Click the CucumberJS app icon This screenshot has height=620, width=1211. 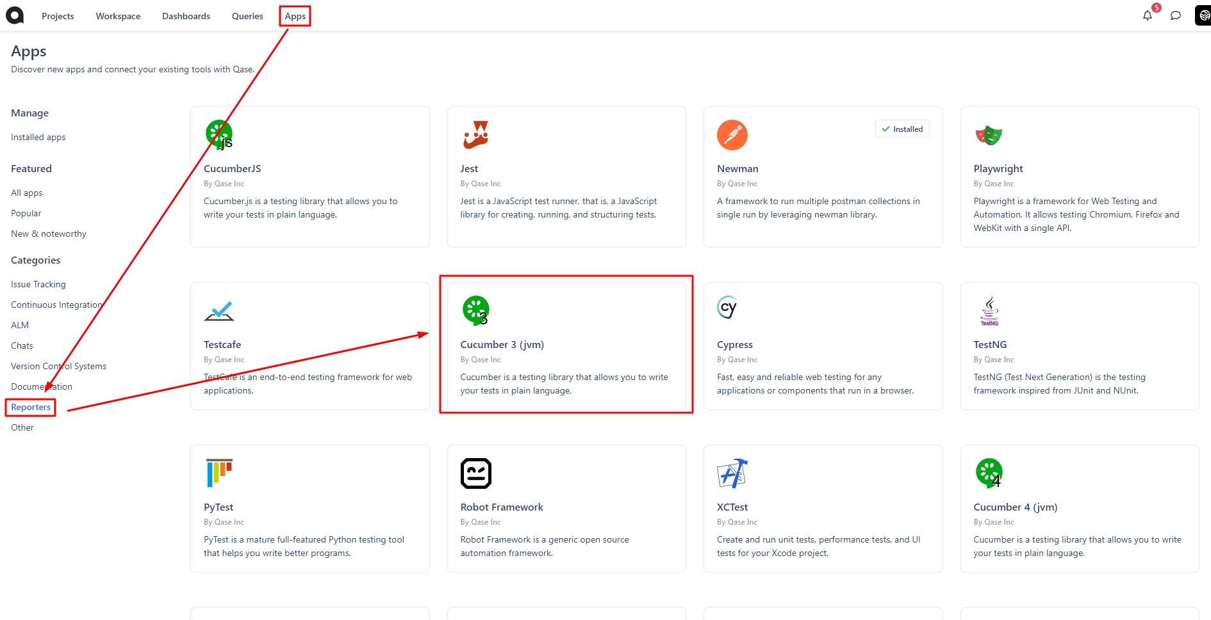(x=219, y=135)
